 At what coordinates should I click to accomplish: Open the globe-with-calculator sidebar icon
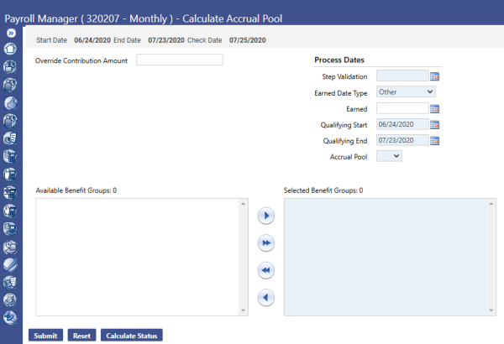(10, 157)
